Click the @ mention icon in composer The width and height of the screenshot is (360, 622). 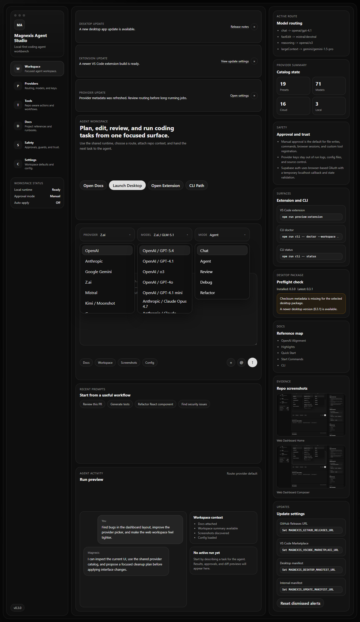[241, 362]
